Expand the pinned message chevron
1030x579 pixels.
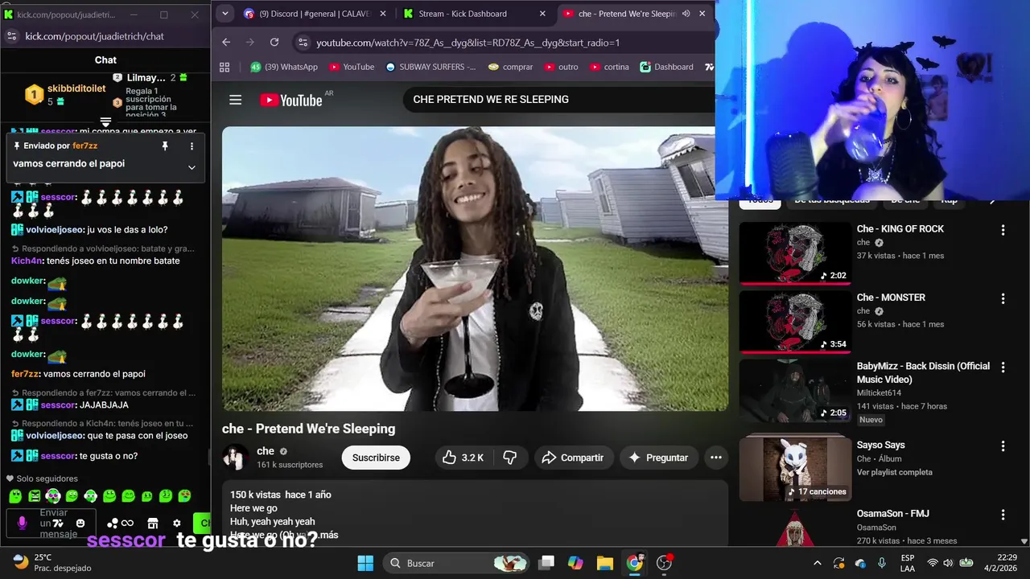tap(192, 167)
